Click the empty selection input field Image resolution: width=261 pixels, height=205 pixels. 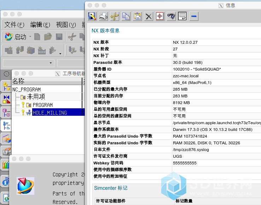(x=71, y=63)
